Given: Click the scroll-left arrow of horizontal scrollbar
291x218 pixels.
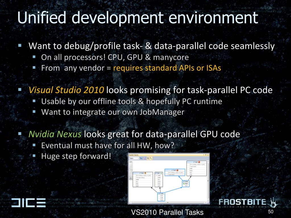Looking at the screenshot, I should [130, 203].
